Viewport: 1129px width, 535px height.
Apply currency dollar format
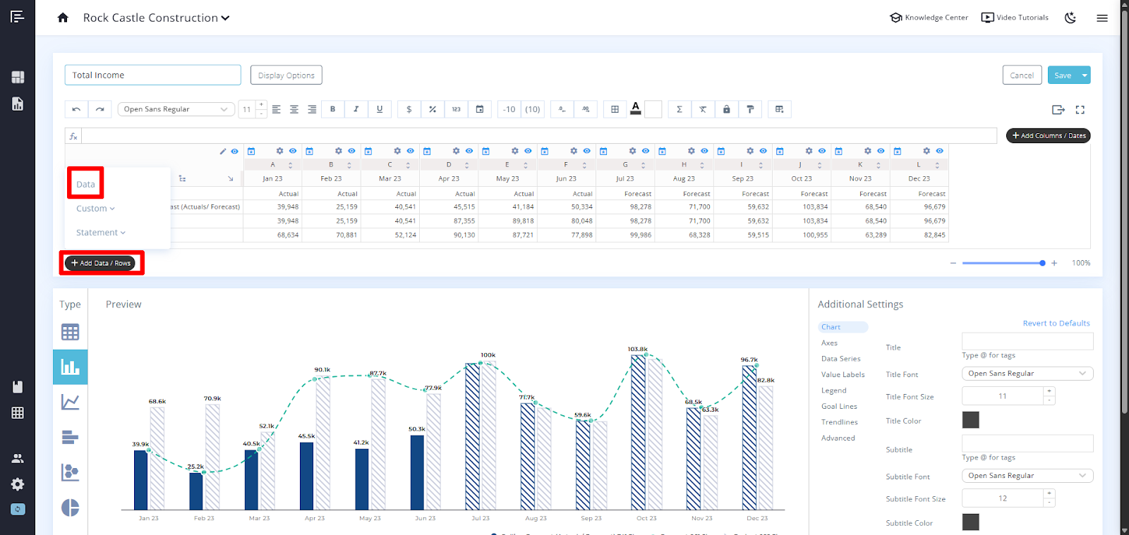(409, 109)
